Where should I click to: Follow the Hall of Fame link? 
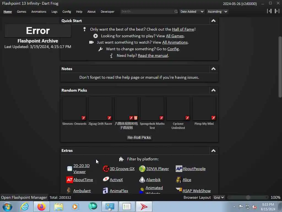[183, 29]
